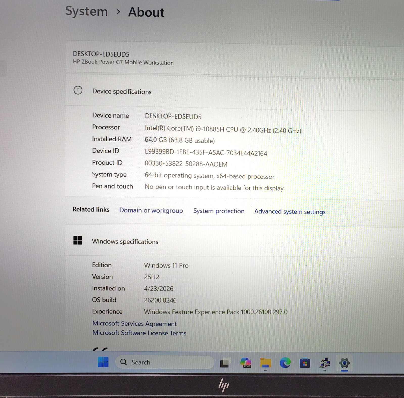Image resolution: width=404 pixels, height=398 pixels.
Task: Open the Domain or workgroup link
Action: 151,210
